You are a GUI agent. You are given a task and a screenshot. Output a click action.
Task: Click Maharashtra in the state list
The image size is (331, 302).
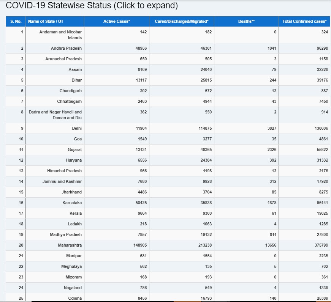pos(70,245)
